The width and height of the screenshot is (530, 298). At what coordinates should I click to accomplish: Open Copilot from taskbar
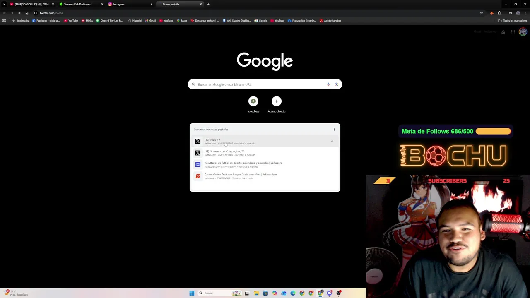pyautogui.click(x=275, y=293)
